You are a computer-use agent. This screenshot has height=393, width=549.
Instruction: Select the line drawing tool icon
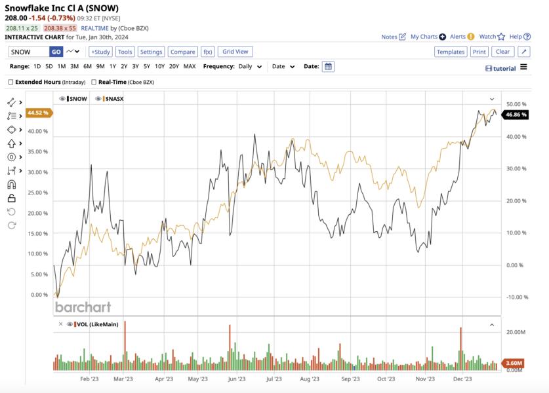coord(11,102)
